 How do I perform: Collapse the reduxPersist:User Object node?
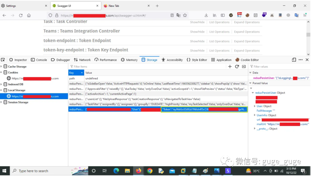[x=253, y=93]
